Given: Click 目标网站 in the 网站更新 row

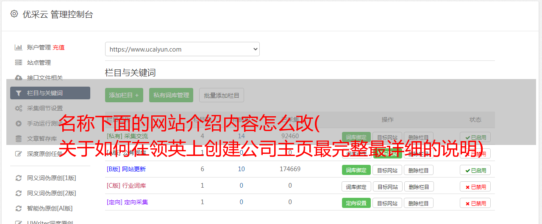Looking at the screenshot, I should click(x=387, y=170).
